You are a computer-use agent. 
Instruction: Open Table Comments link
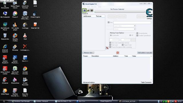[146, 82]
